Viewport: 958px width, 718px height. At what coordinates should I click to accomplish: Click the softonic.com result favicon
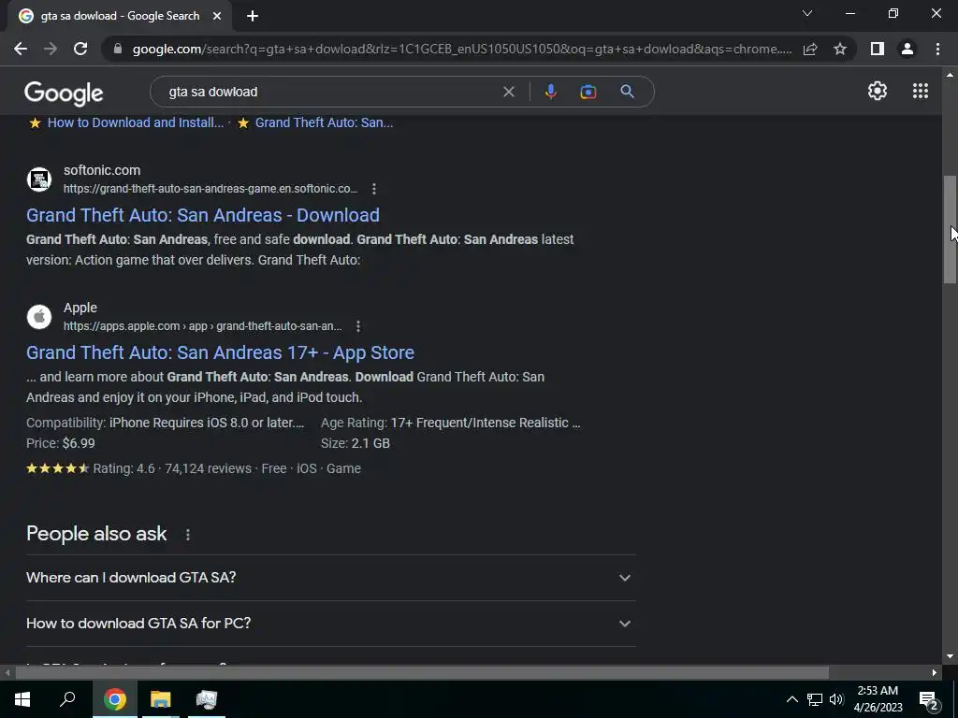click(39, 179)
